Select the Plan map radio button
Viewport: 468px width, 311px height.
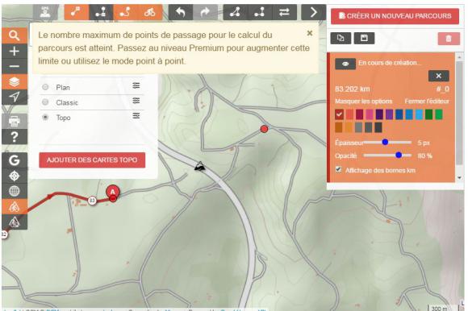coord(45,87)
